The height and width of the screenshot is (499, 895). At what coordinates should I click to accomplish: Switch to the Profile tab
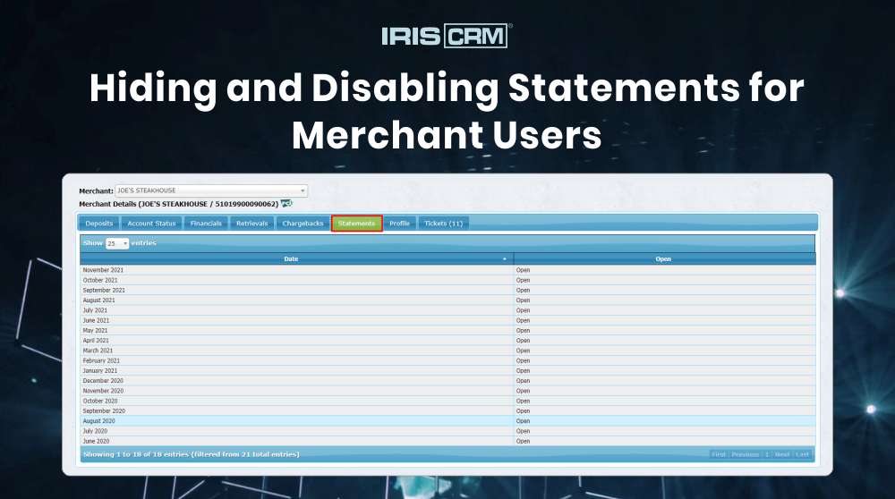tap(399, 224)
